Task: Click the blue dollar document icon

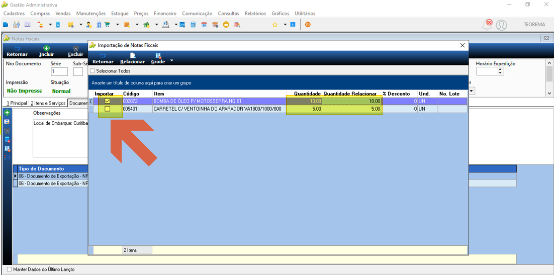Action: (x=58, y=25)
